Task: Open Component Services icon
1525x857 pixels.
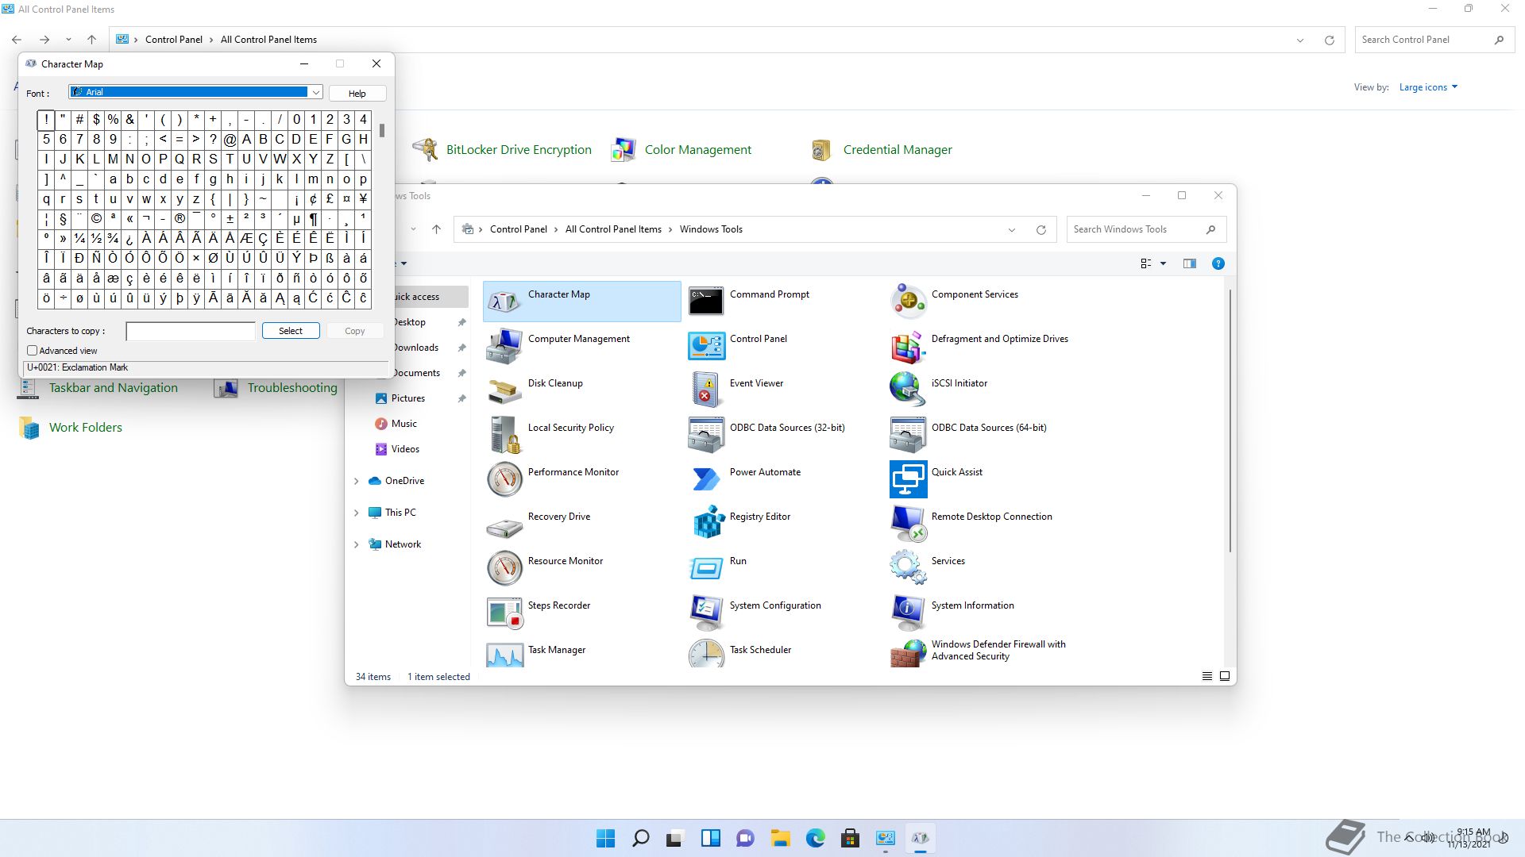Action: (908, 301)
